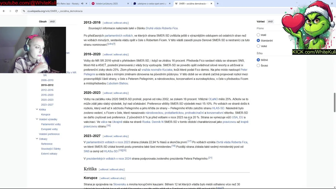This screenshot has width=336, height=189.
Task: Collapse the Odkazy contents section
Action: (x=37, y=139)
